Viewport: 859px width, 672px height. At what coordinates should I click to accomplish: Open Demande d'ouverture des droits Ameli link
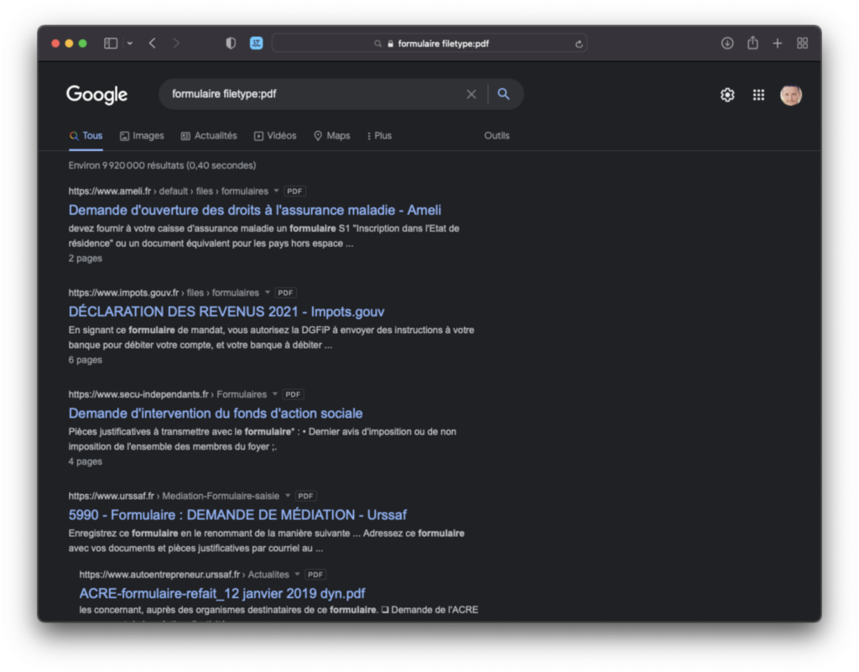(255, 211)
